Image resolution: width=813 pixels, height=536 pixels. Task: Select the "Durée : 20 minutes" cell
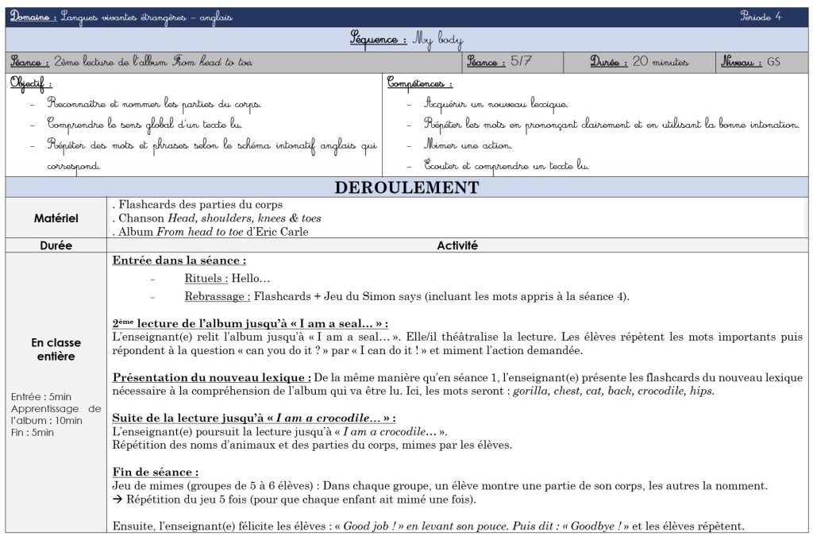coord(639,62)
